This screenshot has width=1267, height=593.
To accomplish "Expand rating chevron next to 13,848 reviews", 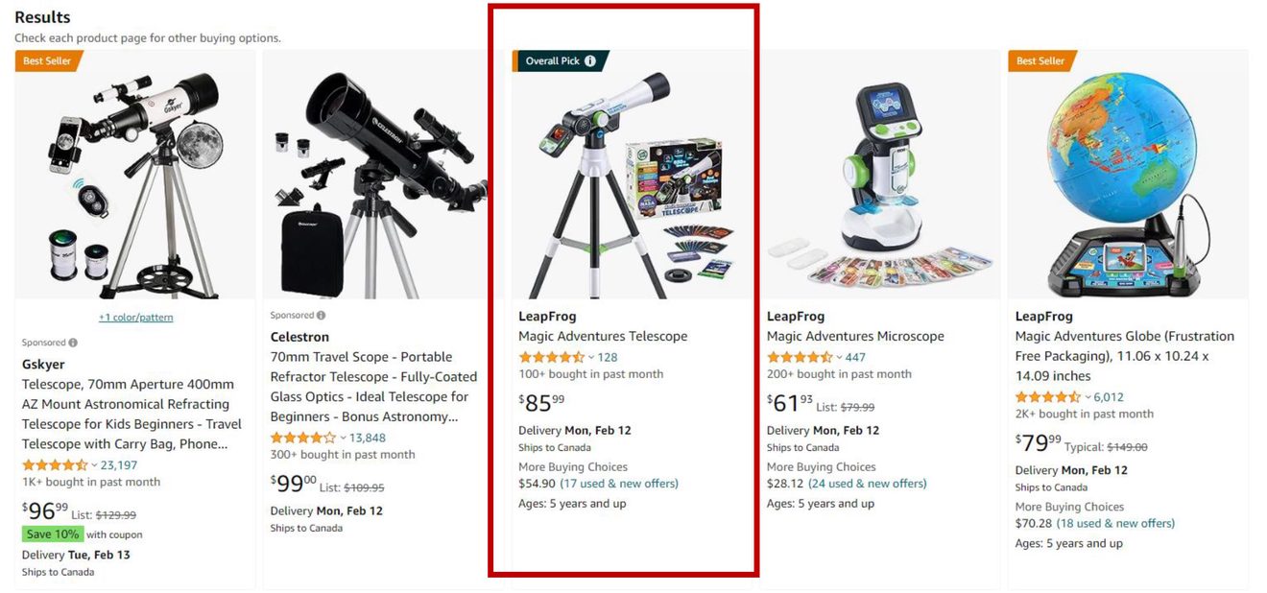I will coord(343,439).
